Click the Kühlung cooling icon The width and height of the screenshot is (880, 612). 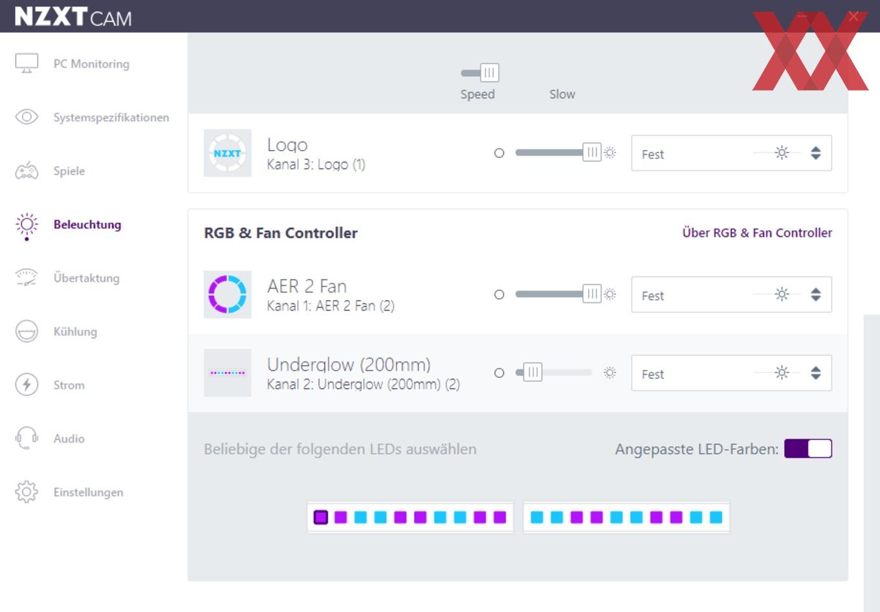coord(27,331)
